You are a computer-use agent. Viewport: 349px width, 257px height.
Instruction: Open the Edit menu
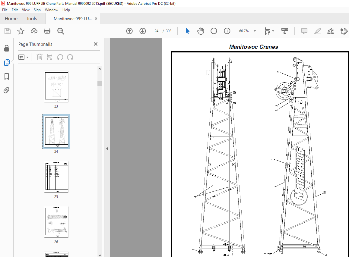click(x=15, y=10)
